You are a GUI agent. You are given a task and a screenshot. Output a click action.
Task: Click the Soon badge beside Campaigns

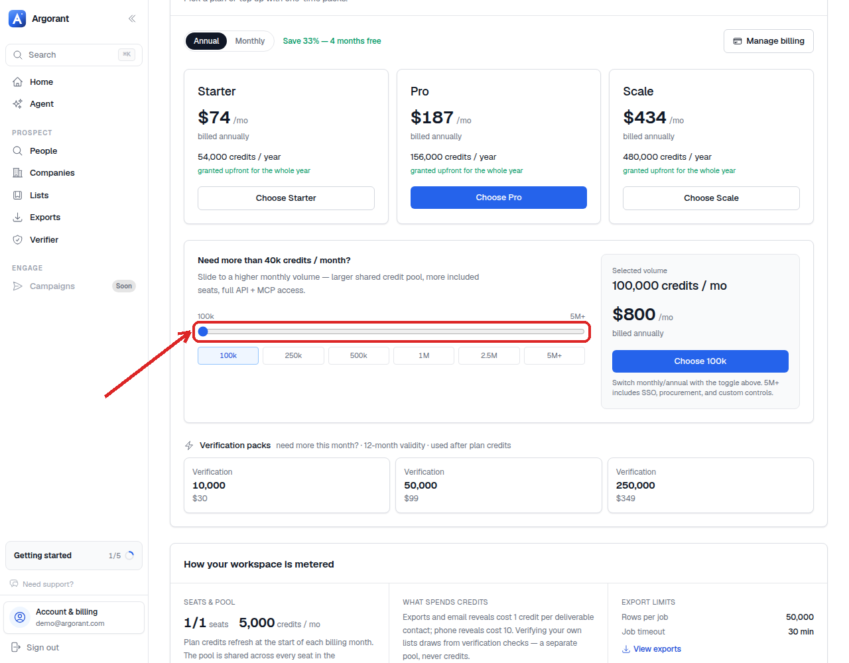124,286
